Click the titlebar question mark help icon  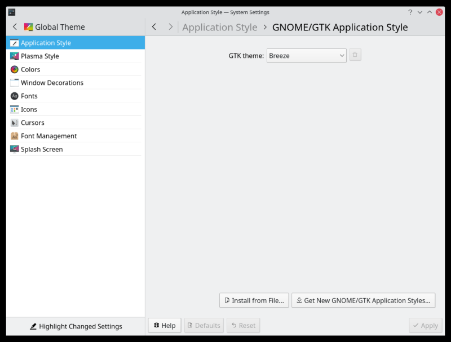pyautogui.click(x=410, y=12)
